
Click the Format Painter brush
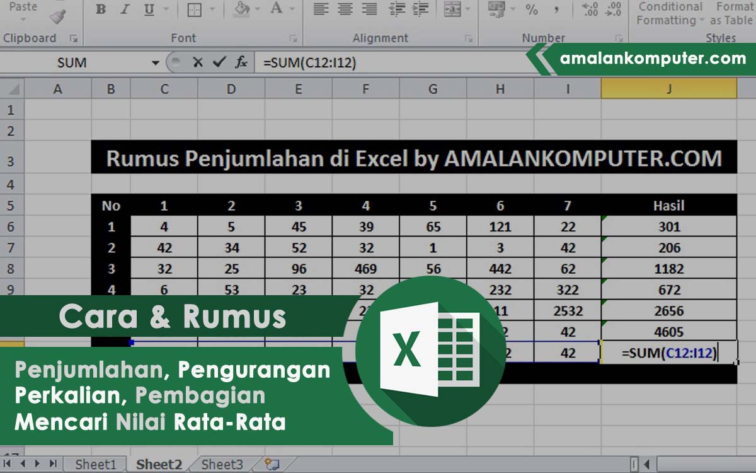57,16
